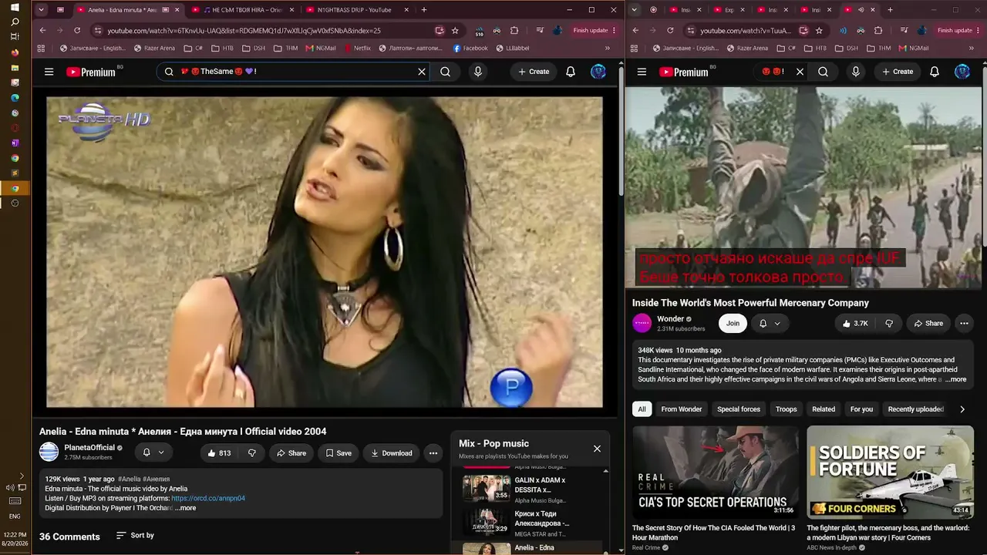Bookmark the Anelia video page with star
The width and height of the screenshot is (987, 555).
pos(455,31)
